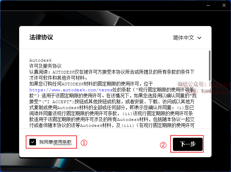Image resolution: width=231 pixels, height=172 pixels.
Task: Click the agreement text scrollbar thumb
Action: point(210,66)
